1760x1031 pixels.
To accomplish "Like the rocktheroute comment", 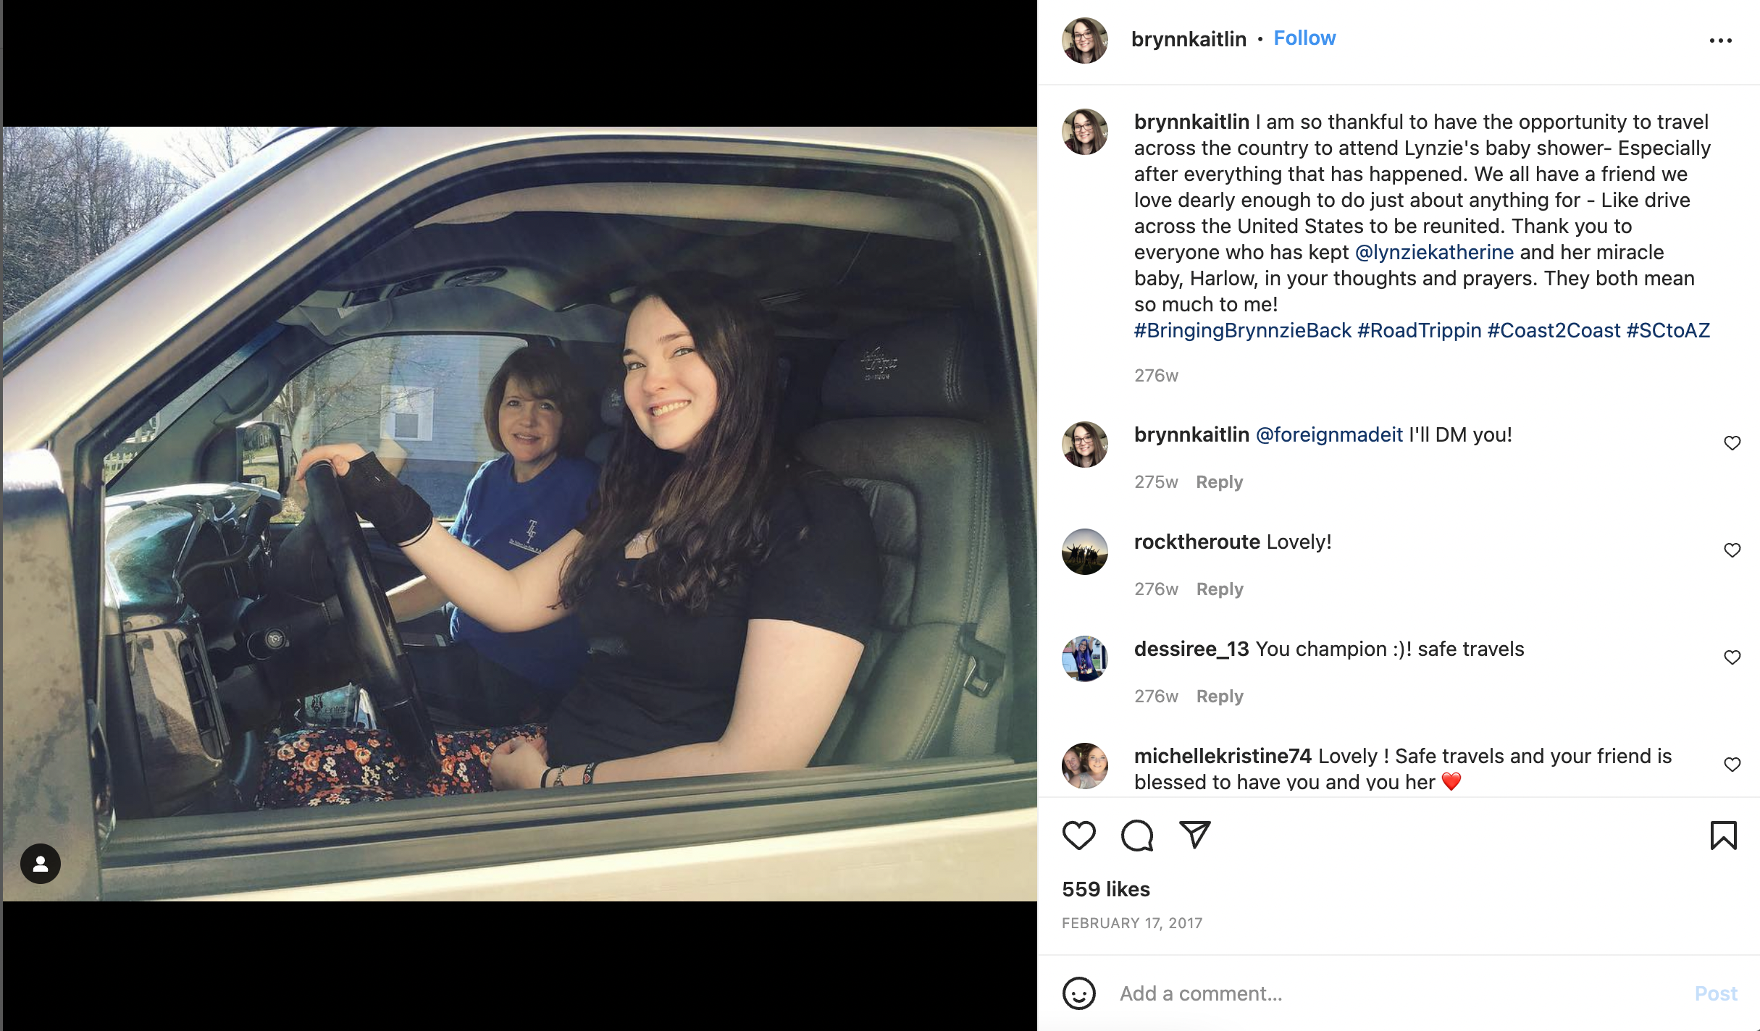I will click(1732, 550).
